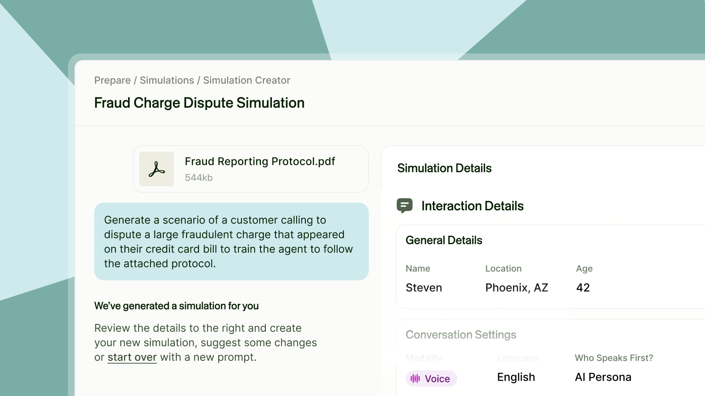
Task: Click the Simulation Creator breadcrumb
Action: (x=246, y=80)
